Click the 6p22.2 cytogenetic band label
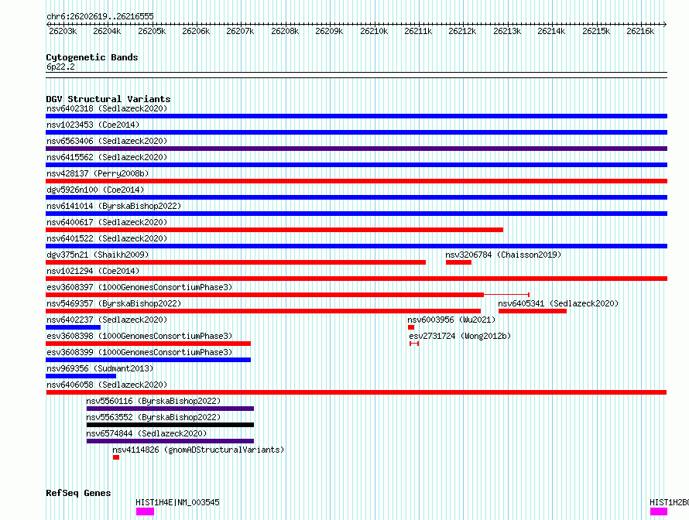Screen dimensions: 689x520 60,67
